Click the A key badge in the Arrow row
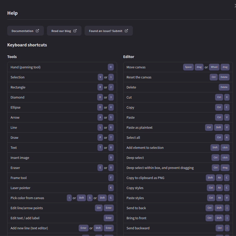 tap(100, 117)
